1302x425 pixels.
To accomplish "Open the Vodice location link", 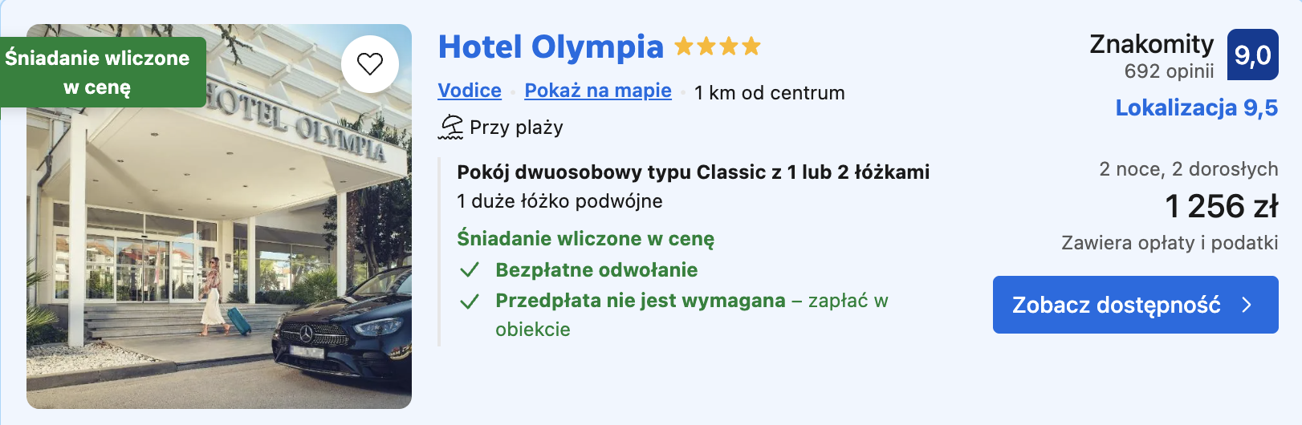I will 470,91.
